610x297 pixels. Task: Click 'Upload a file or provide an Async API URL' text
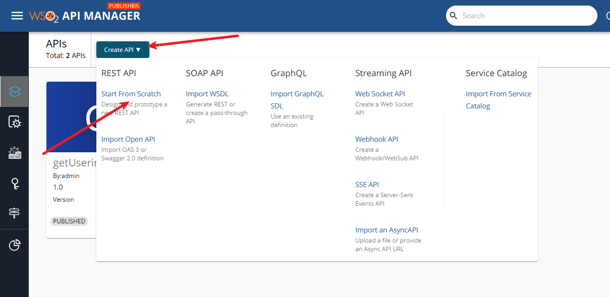pyautogui.click(x=389, y=245)
